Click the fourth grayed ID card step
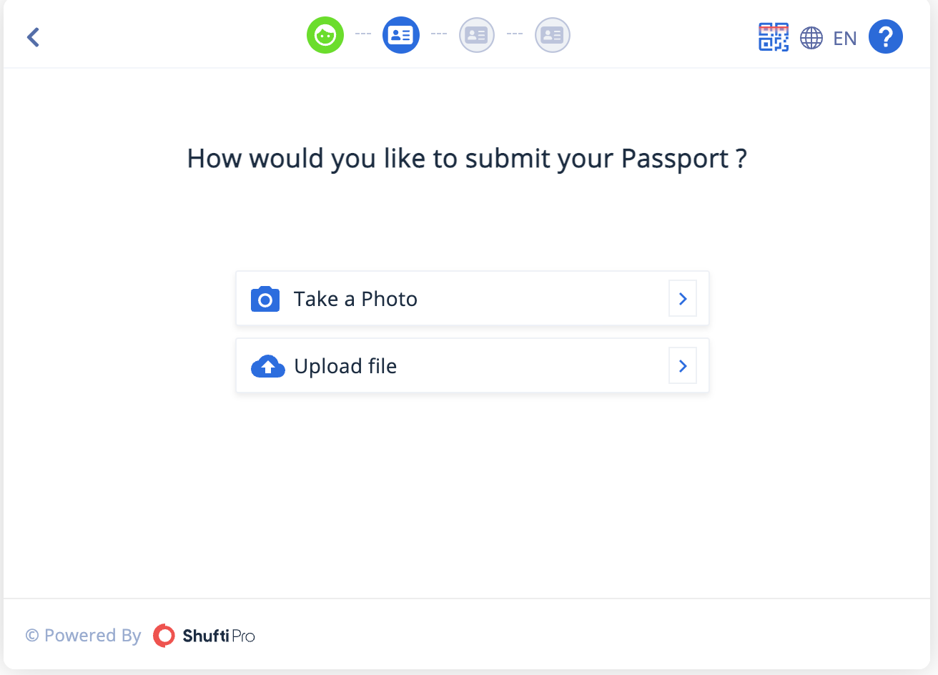This screenshot has width=938, height=675. (553, 35)
